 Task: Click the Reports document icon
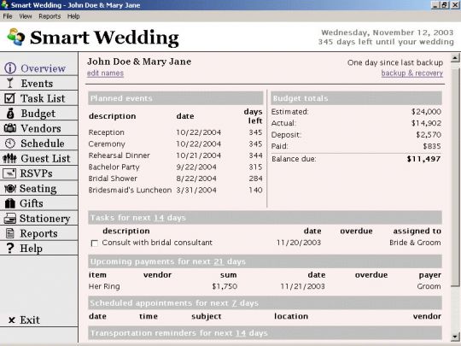tap(10, 233)
